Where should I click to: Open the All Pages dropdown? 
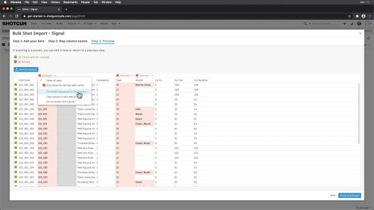click(89, 23)
